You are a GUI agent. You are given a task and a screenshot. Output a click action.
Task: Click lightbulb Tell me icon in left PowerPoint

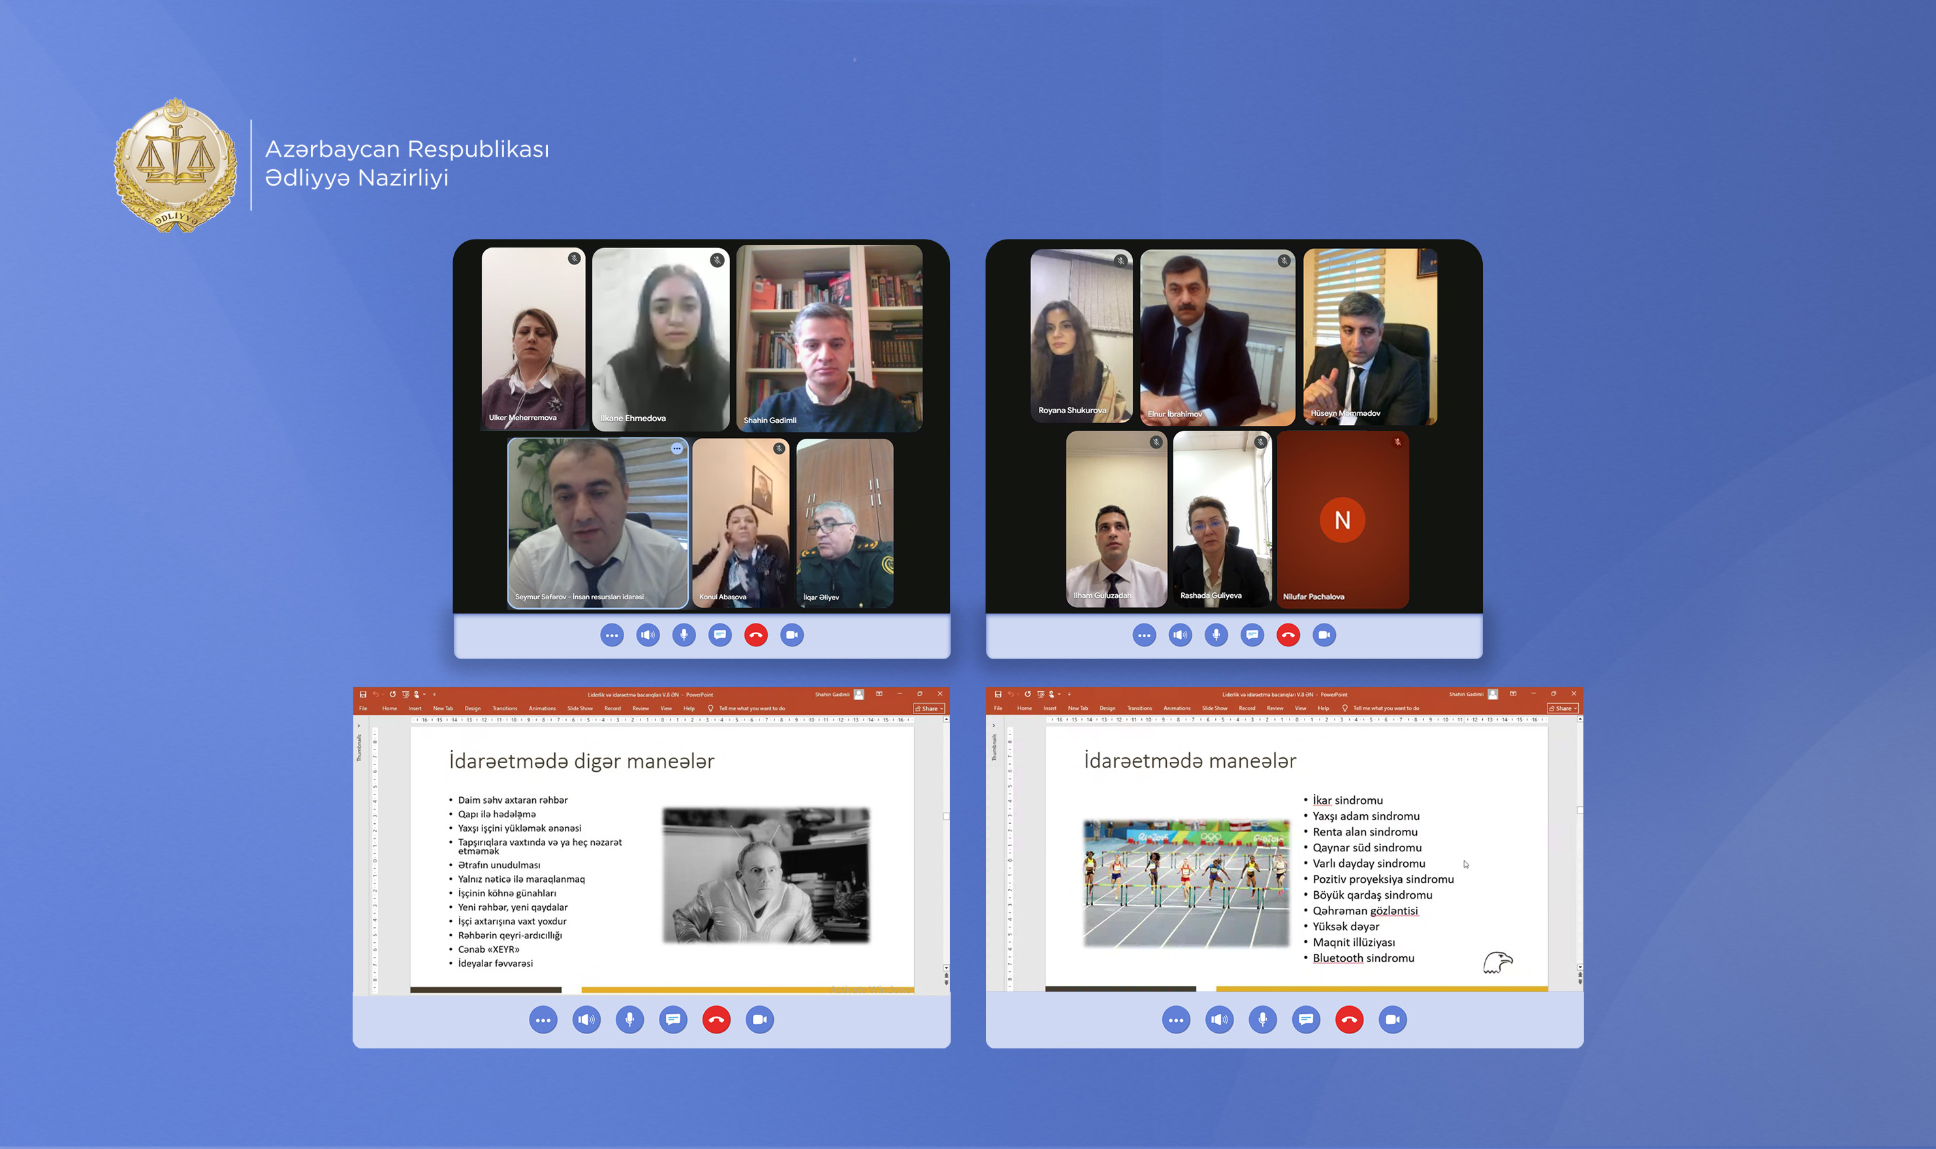[710, 708]
